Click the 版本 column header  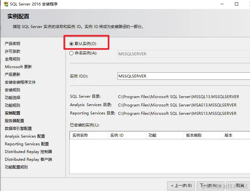click(x=236, y=135)
